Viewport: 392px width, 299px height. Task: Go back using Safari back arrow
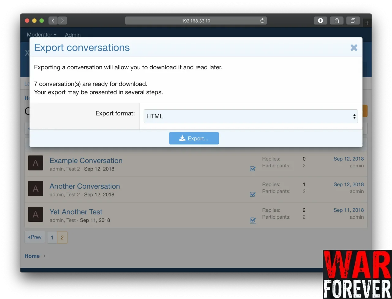[53, 20]
